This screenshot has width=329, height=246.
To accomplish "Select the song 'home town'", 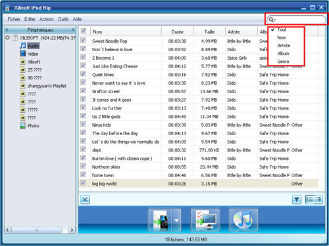I will pyautogui.click(x=103, y=175).
